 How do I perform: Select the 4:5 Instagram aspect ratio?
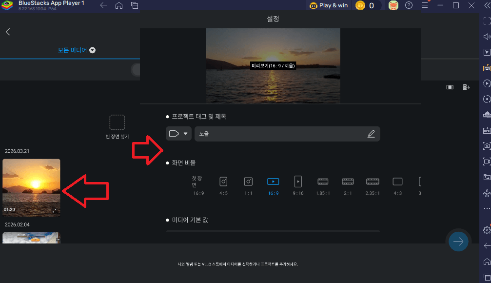pos(223,182)
